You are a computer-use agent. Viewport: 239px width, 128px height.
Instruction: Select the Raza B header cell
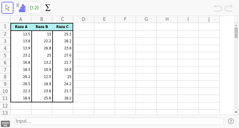pos(42,27)
